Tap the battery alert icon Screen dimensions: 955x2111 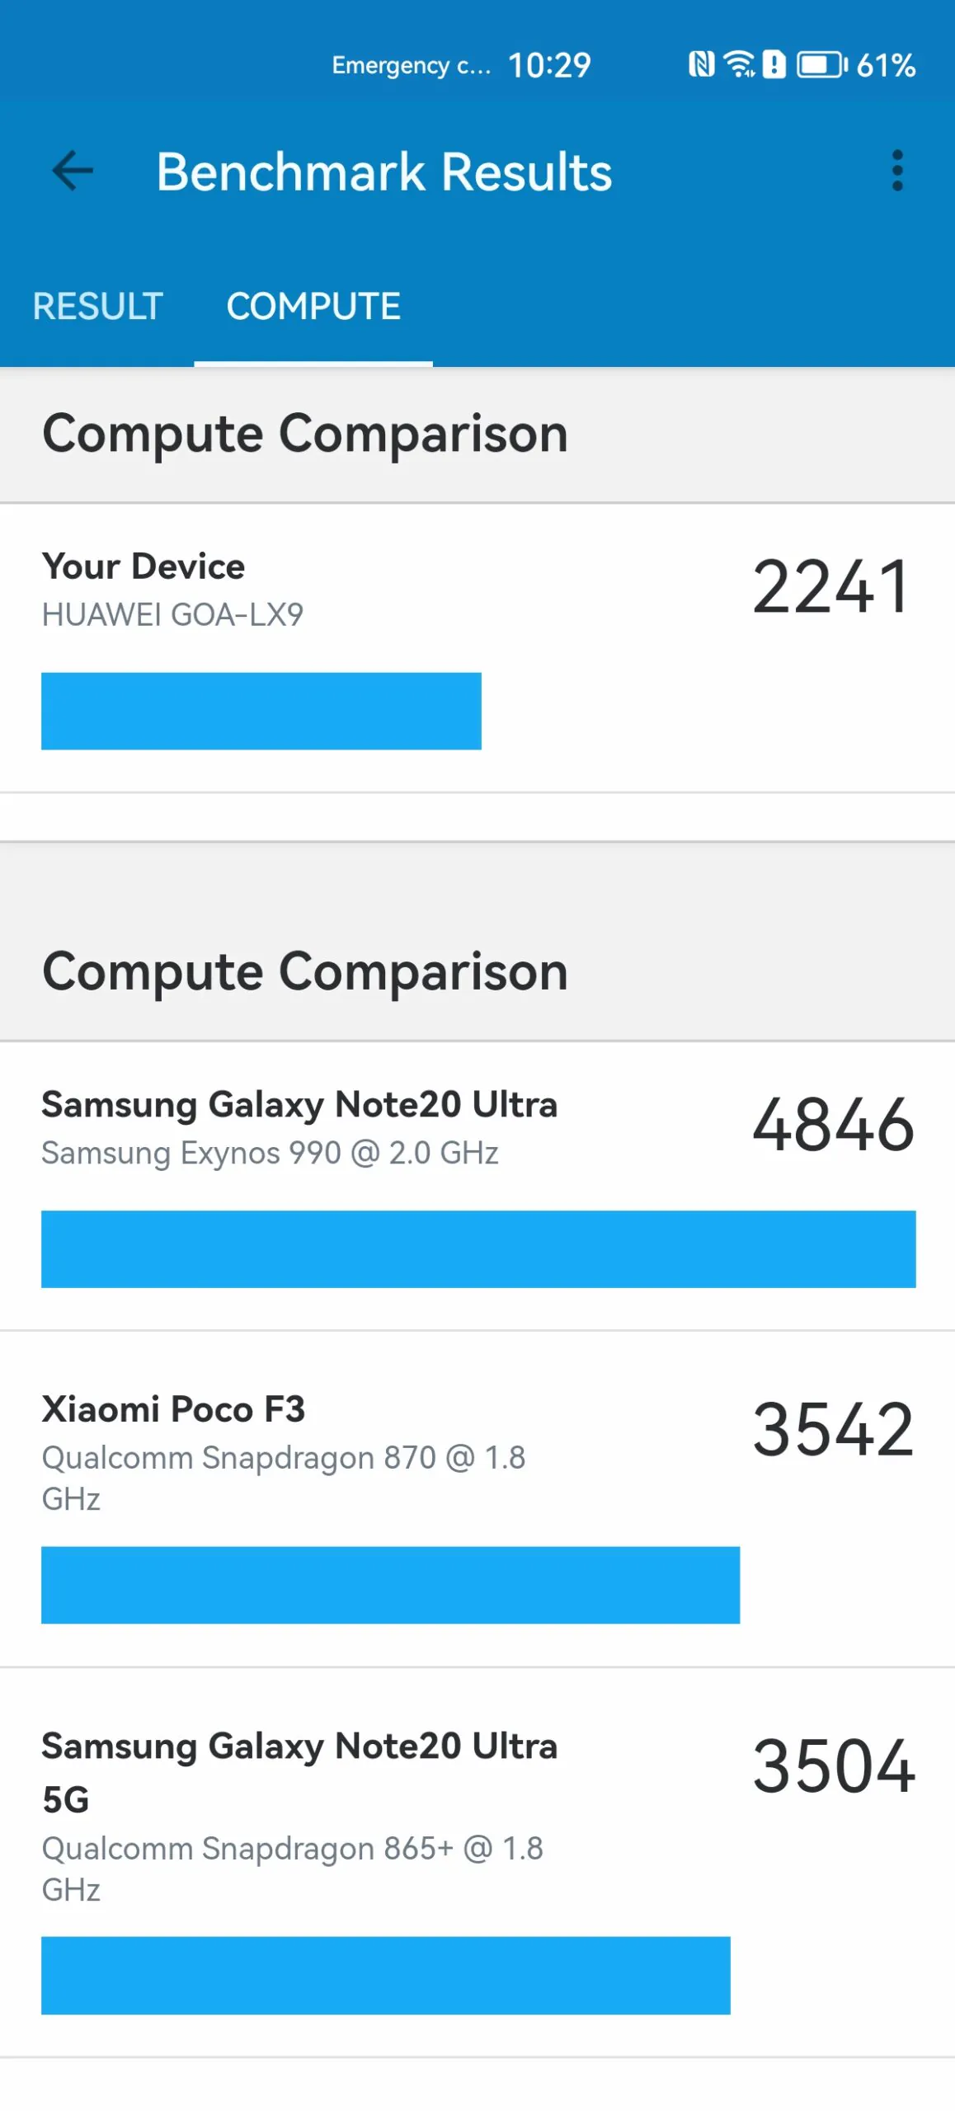(774, 64)
